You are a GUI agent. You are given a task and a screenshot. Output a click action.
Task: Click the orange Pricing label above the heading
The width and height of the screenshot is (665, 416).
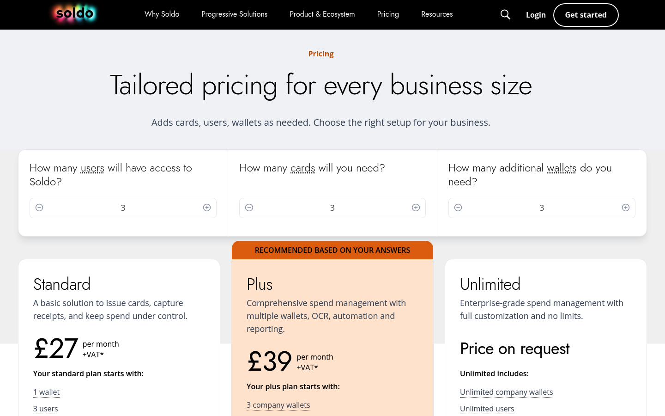coord(321,54)
